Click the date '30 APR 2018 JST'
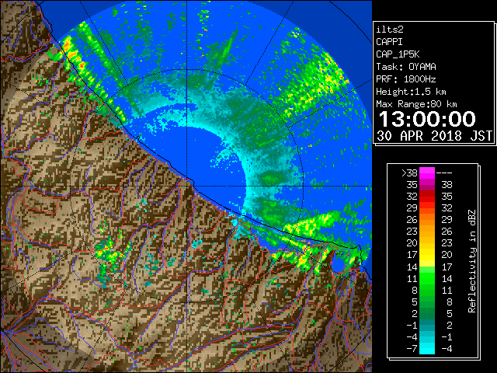 click(435, 136)
